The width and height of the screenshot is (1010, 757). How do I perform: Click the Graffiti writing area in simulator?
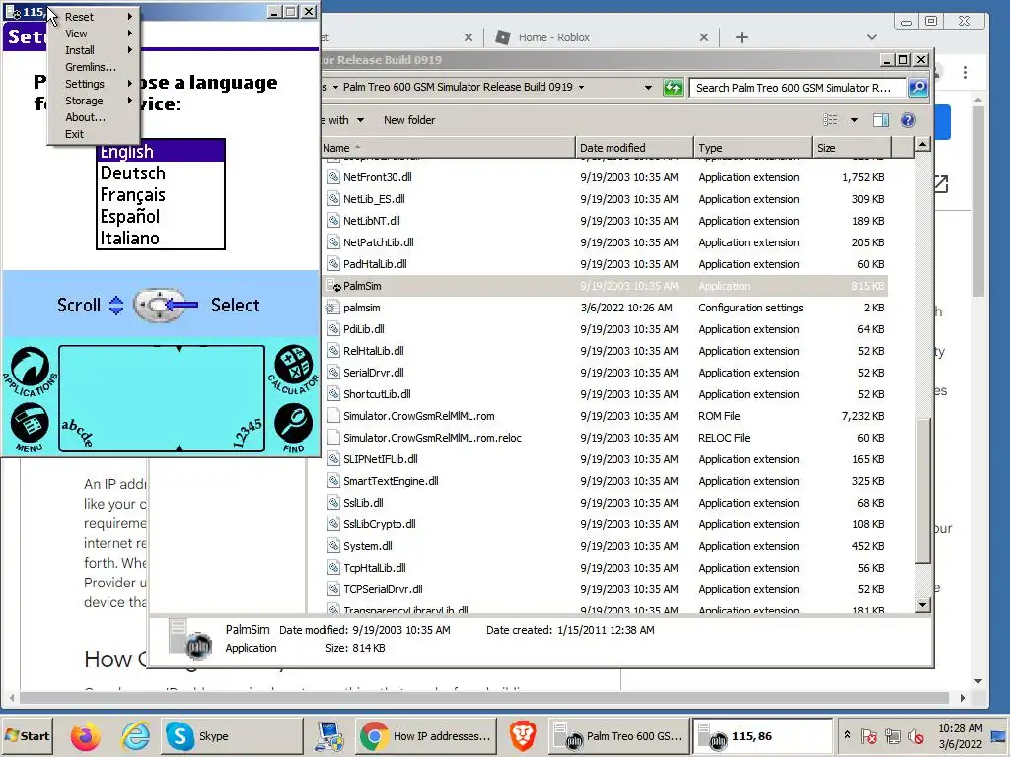point(162,398)
